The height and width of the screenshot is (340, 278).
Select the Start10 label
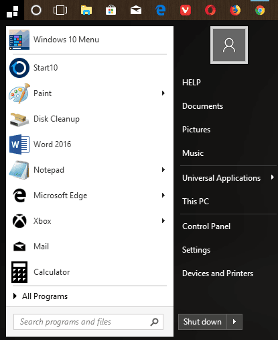pos(46,68)
